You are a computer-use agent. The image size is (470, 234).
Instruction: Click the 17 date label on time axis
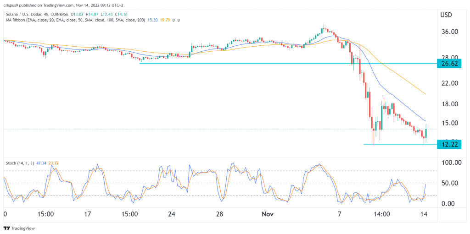[x=87, y=214]
